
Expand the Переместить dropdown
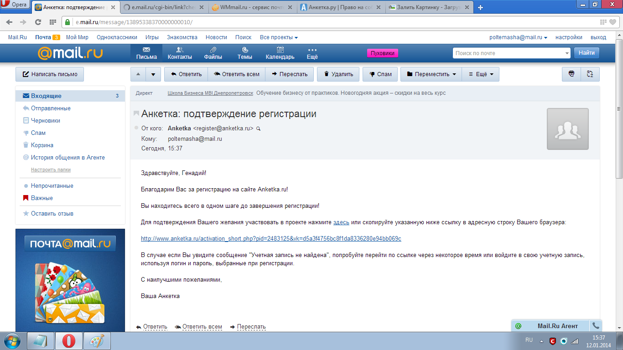tap(431, 74)
